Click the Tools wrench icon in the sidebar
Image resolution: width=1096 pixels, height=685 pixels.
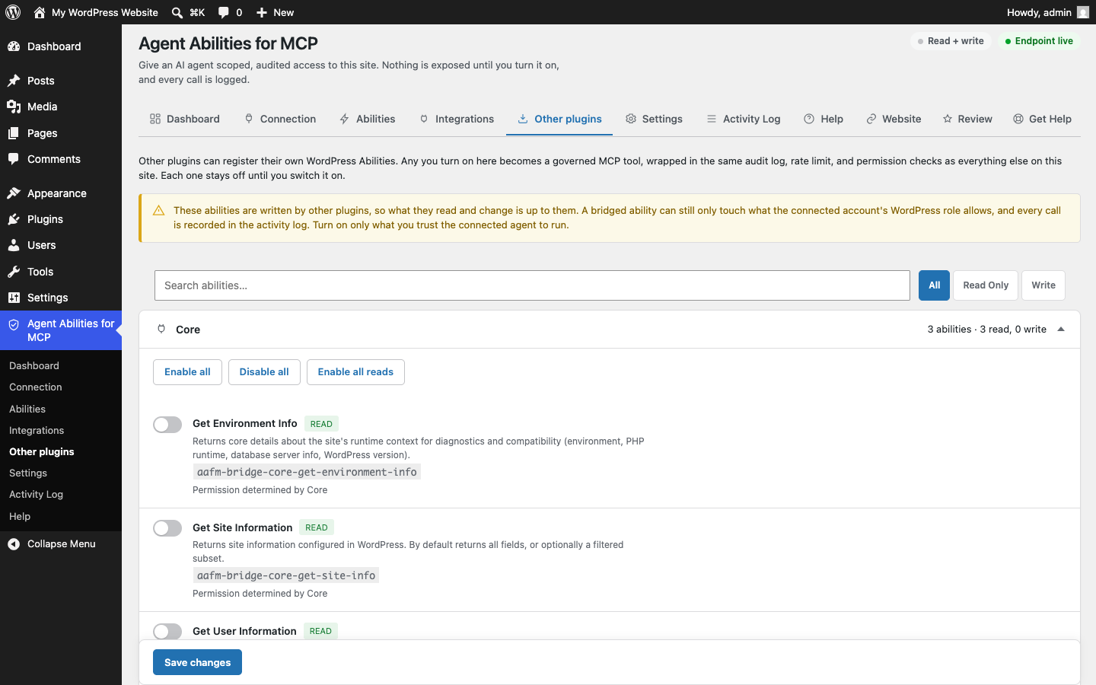(14, 272)
